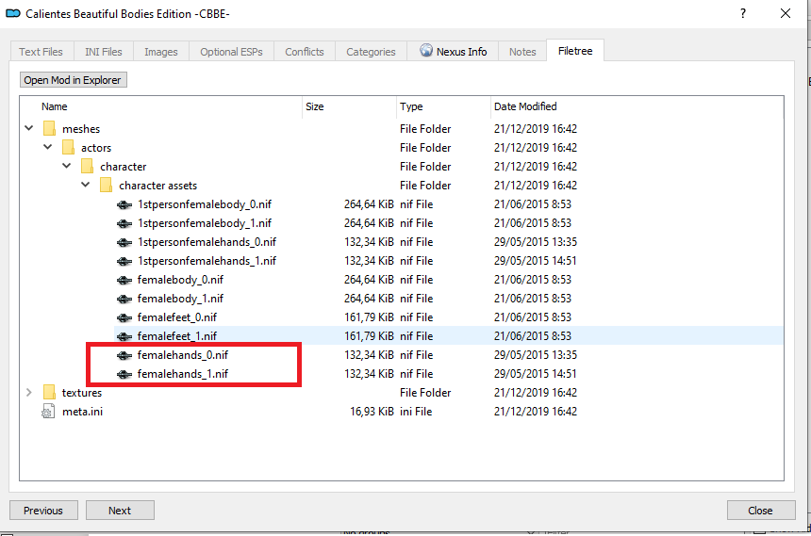Click the nif icon beside femalebody_1.nif

point(124,299)
